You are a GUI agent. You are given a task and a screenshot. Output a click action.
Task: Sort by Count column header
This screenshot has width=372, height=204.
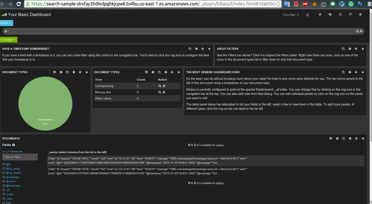click(x=141, y=80)
